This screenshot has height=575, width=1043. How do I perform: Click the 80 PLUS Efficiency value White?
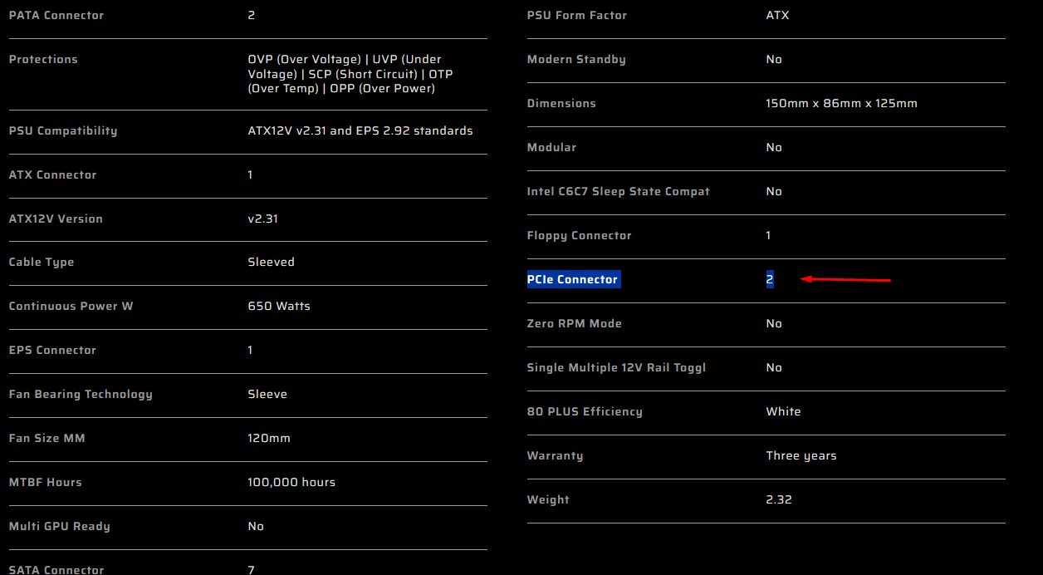[x=783, y=412]
